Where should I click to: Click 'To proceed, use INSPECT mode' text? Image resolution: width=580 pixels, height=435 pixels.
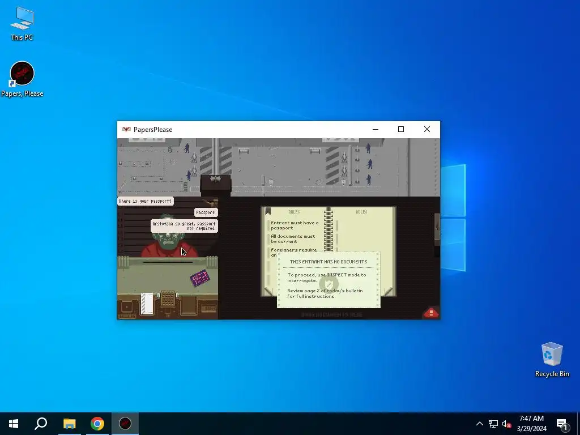[327, 278]
